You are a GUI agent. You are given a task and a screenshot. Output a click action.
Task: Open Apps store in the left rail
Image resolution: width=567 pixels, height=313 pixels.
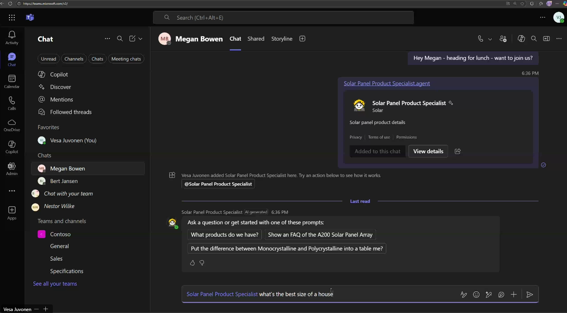click(12, 213)
